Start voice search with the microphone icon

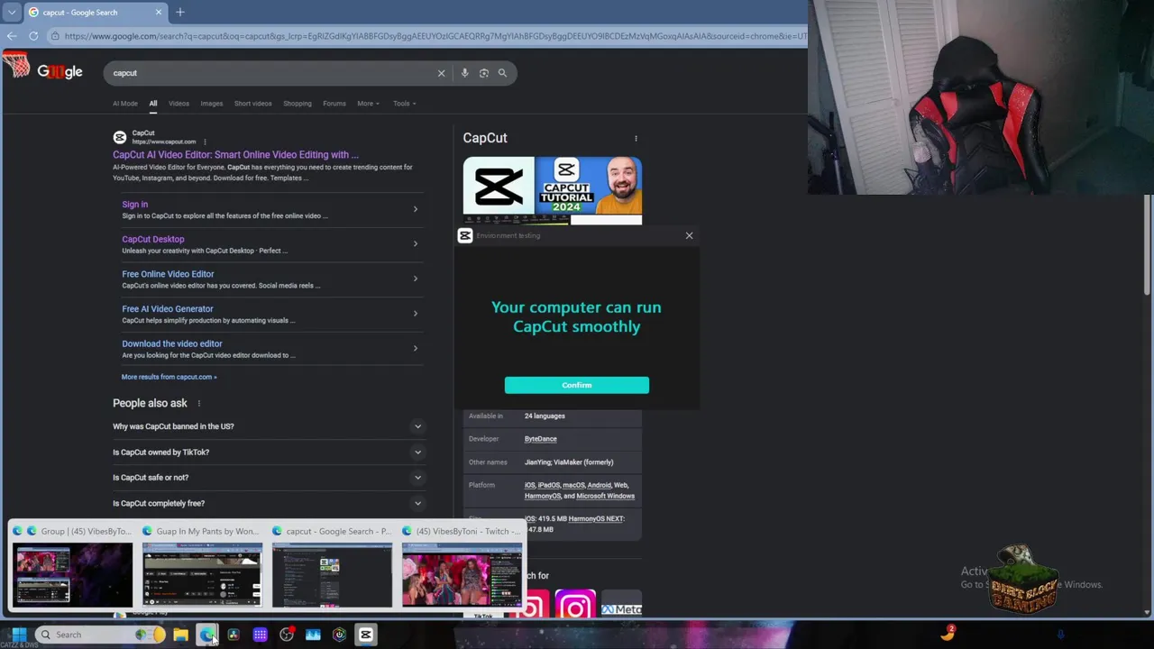[x=464, y=73]
